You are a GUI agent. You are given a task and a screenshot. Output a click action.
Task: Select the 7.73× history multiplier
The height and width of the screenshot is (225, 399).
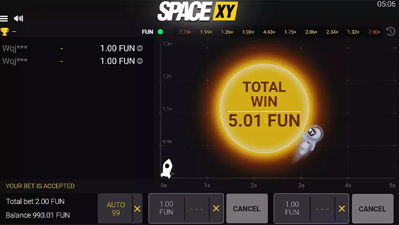click(185, 32)
